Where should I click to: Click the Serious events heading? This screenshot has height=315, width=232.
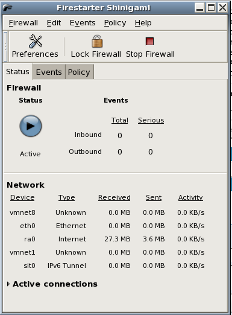(x=151, y=120)
